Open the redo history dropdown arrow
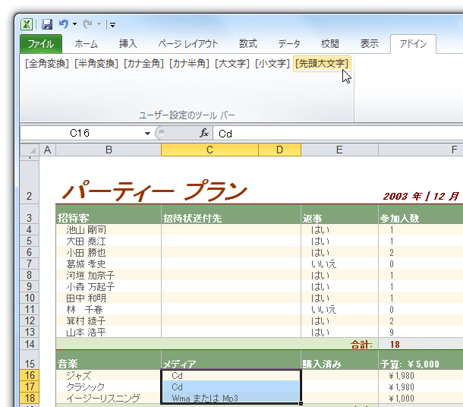The height and width of the screenshot is (407, 463). click(x=99, y=24)
